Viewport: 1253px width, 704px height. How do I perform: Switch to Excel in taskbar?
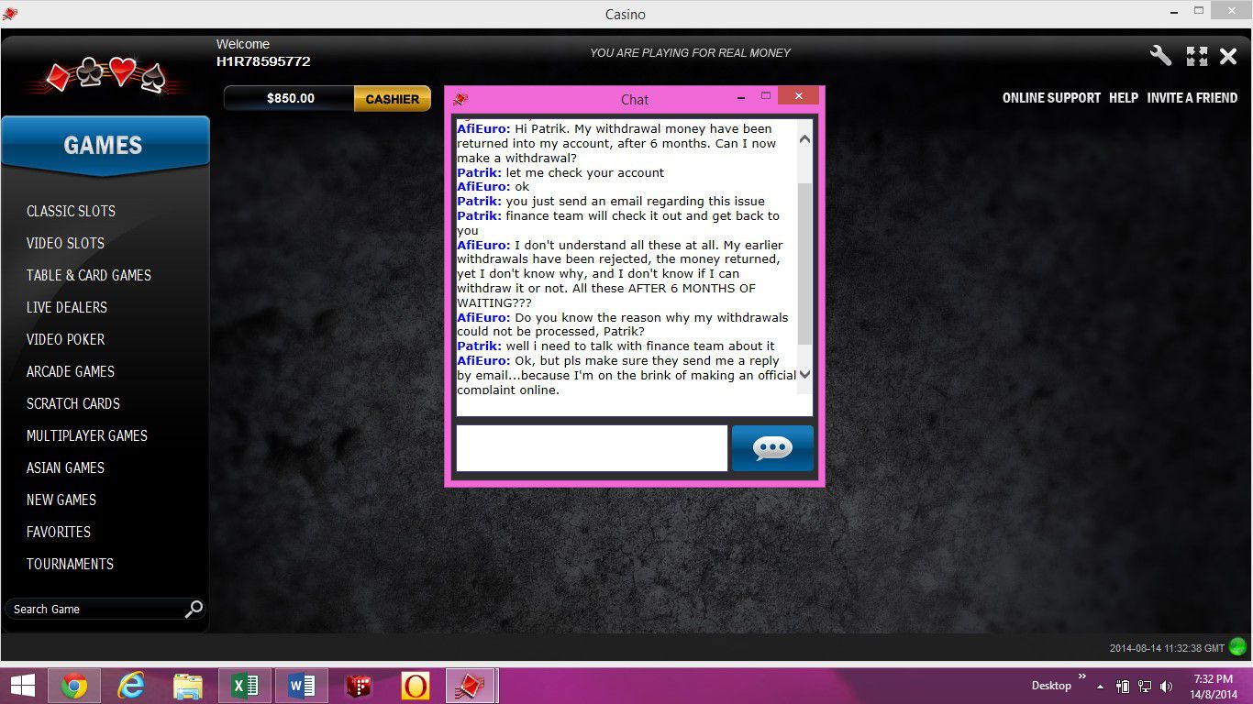[245, 686]
